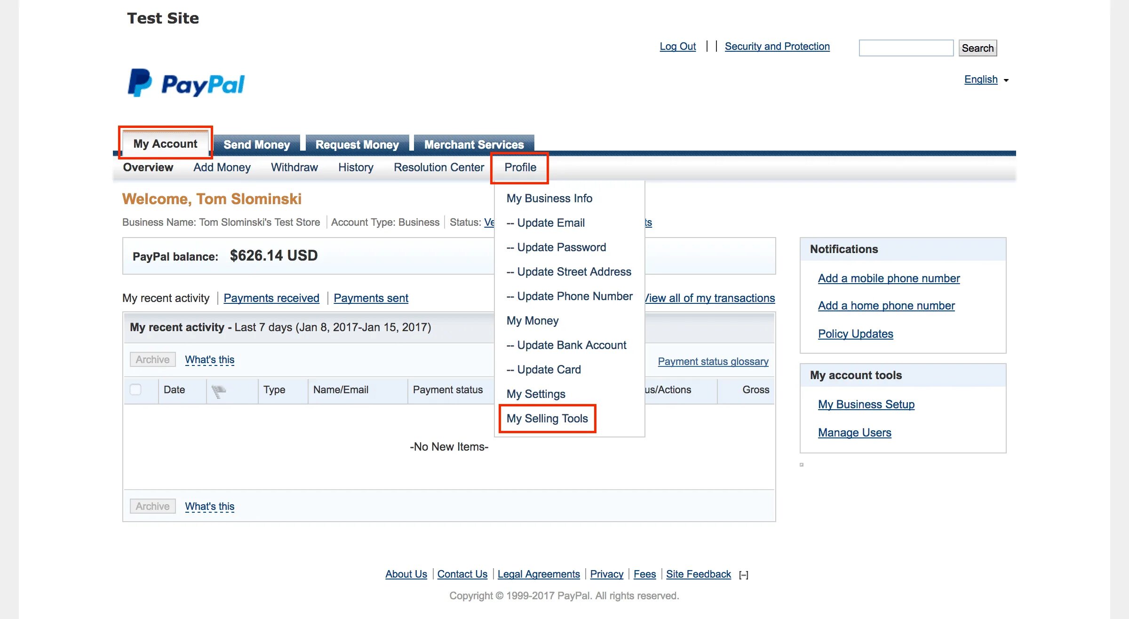The width and height of the screenshot is (1129, 619).
Task: Collapse the footer bracket toggle icon
Action: (743, 575)
